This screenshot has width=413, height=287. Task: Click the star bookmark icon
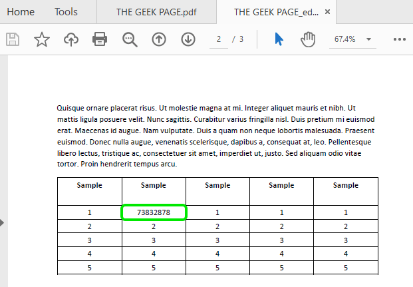pyautogui.click(x=42, y=39)
